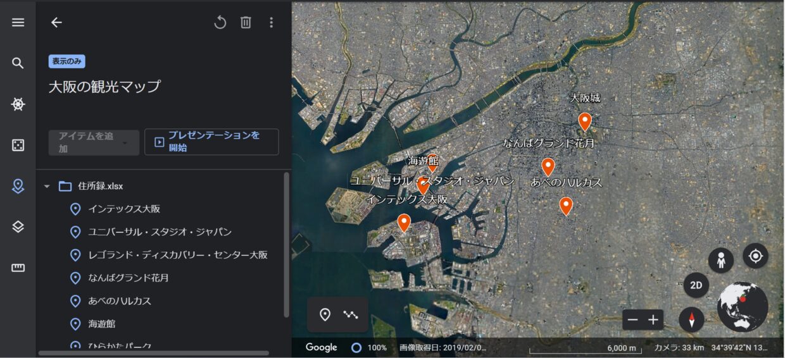Open the アイテムを追加 dropdown
The height and width of the screenshot is (358, 785).
click(94, 142)
